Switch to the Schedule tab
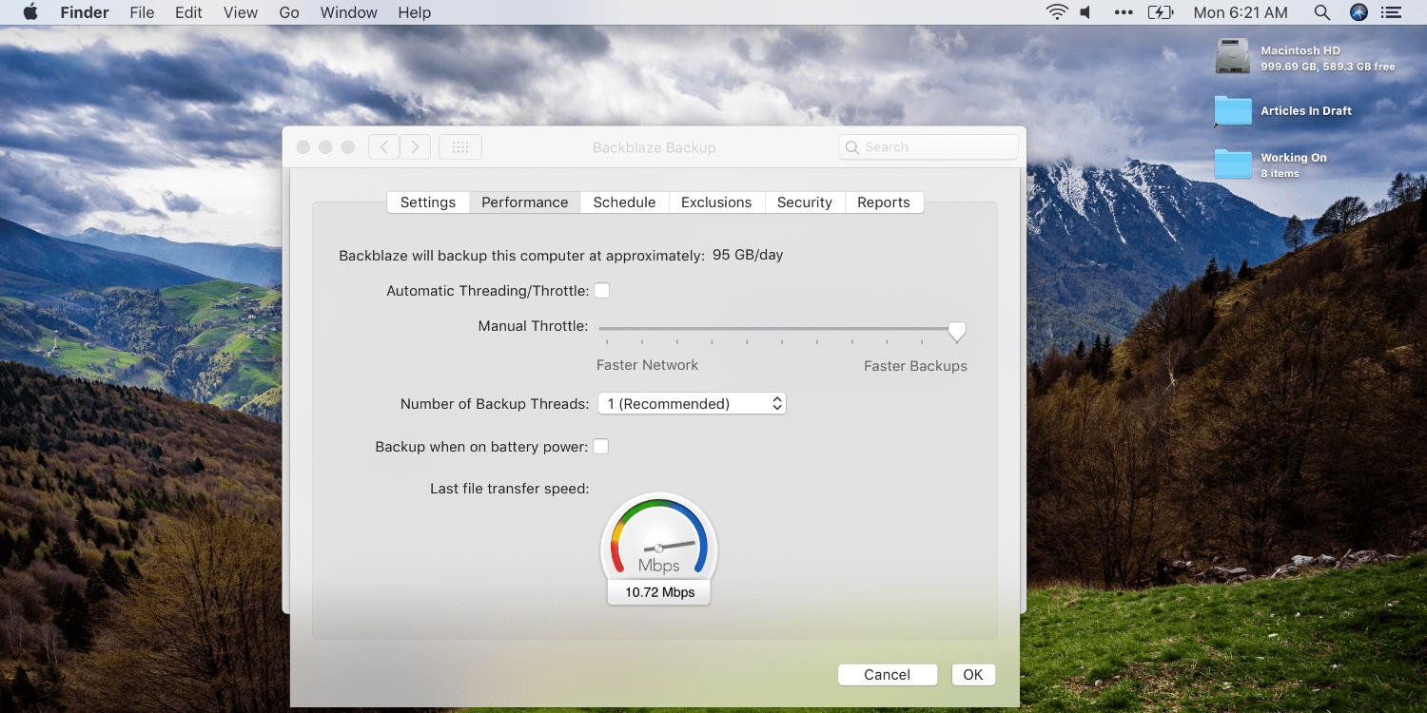 (x=624, y=202)
